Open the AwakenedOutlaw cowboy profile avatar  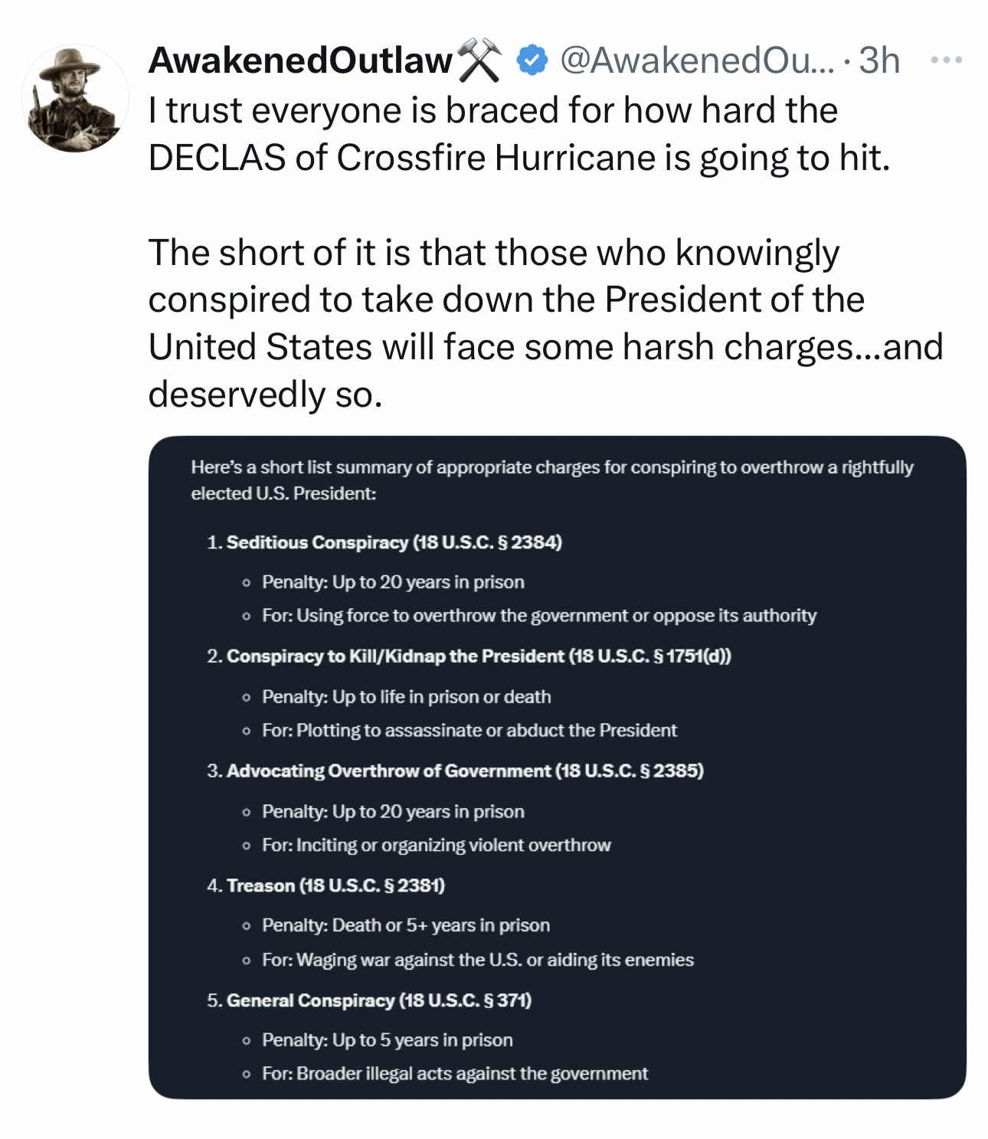pos(74,98)
